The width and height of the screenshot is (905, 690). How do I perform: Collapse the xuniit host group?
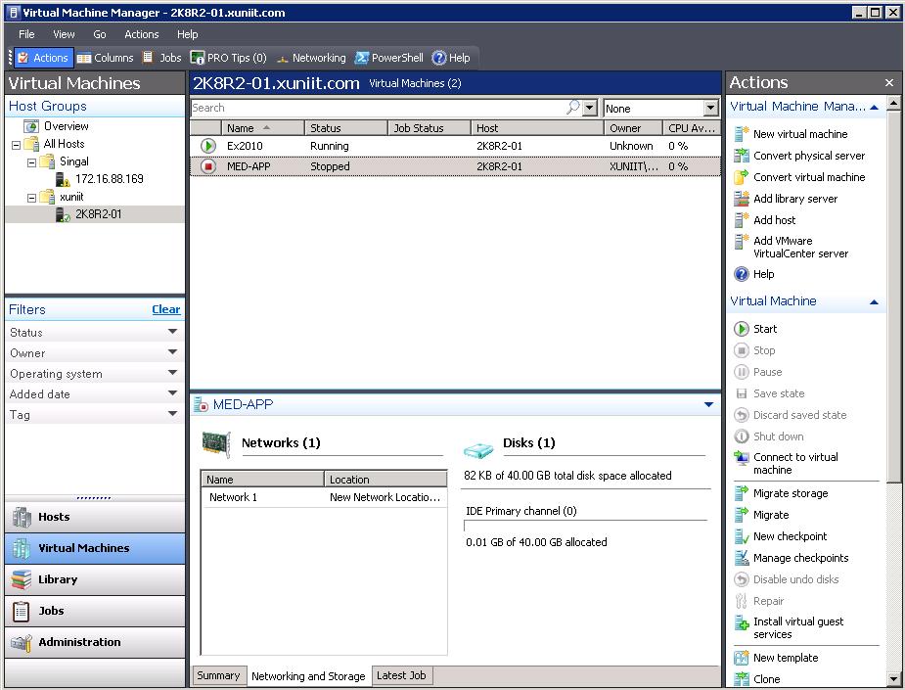pyautogui.click(x=31, y=198)
